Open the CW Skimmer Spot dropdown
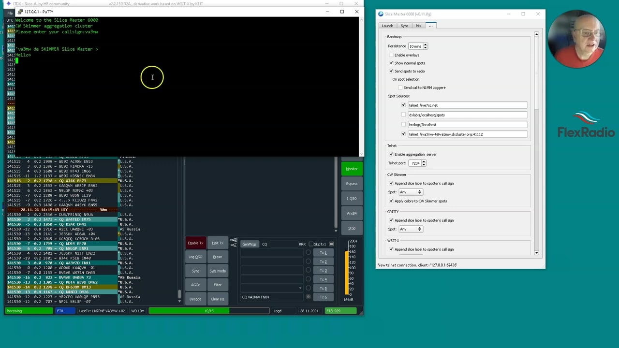Screen dimensions: 619x348 coord(411,192)
